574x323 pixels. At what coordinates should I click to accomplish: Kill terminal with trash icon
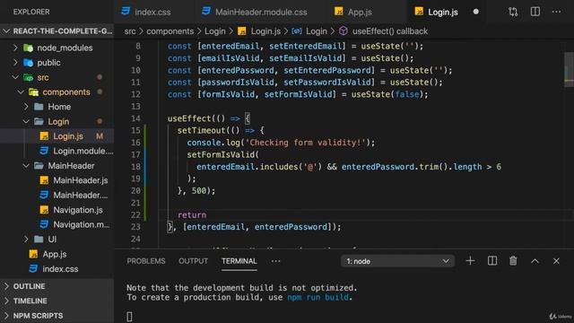[513, 261]
